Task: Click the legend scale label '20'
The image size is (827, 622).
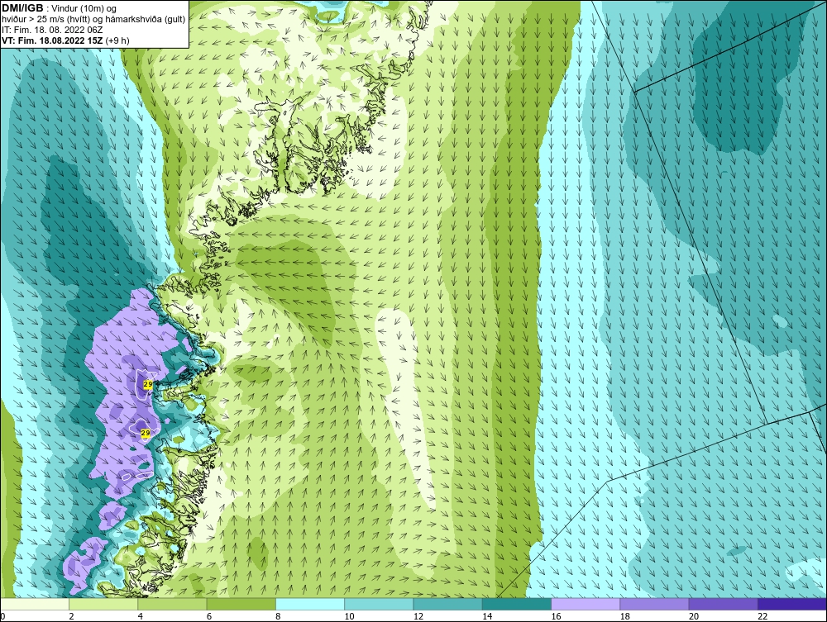Action: [x=693, y=617]
